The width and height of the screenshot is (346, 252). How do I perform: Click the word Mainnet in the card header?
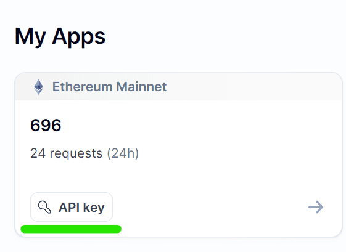pos(141,87)
